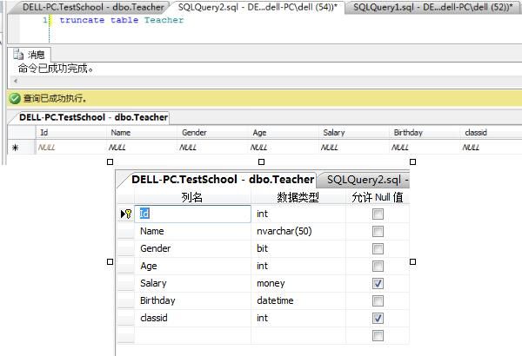
Task: Click the 允许 Null 值 column header
Action: coord(378,197)
